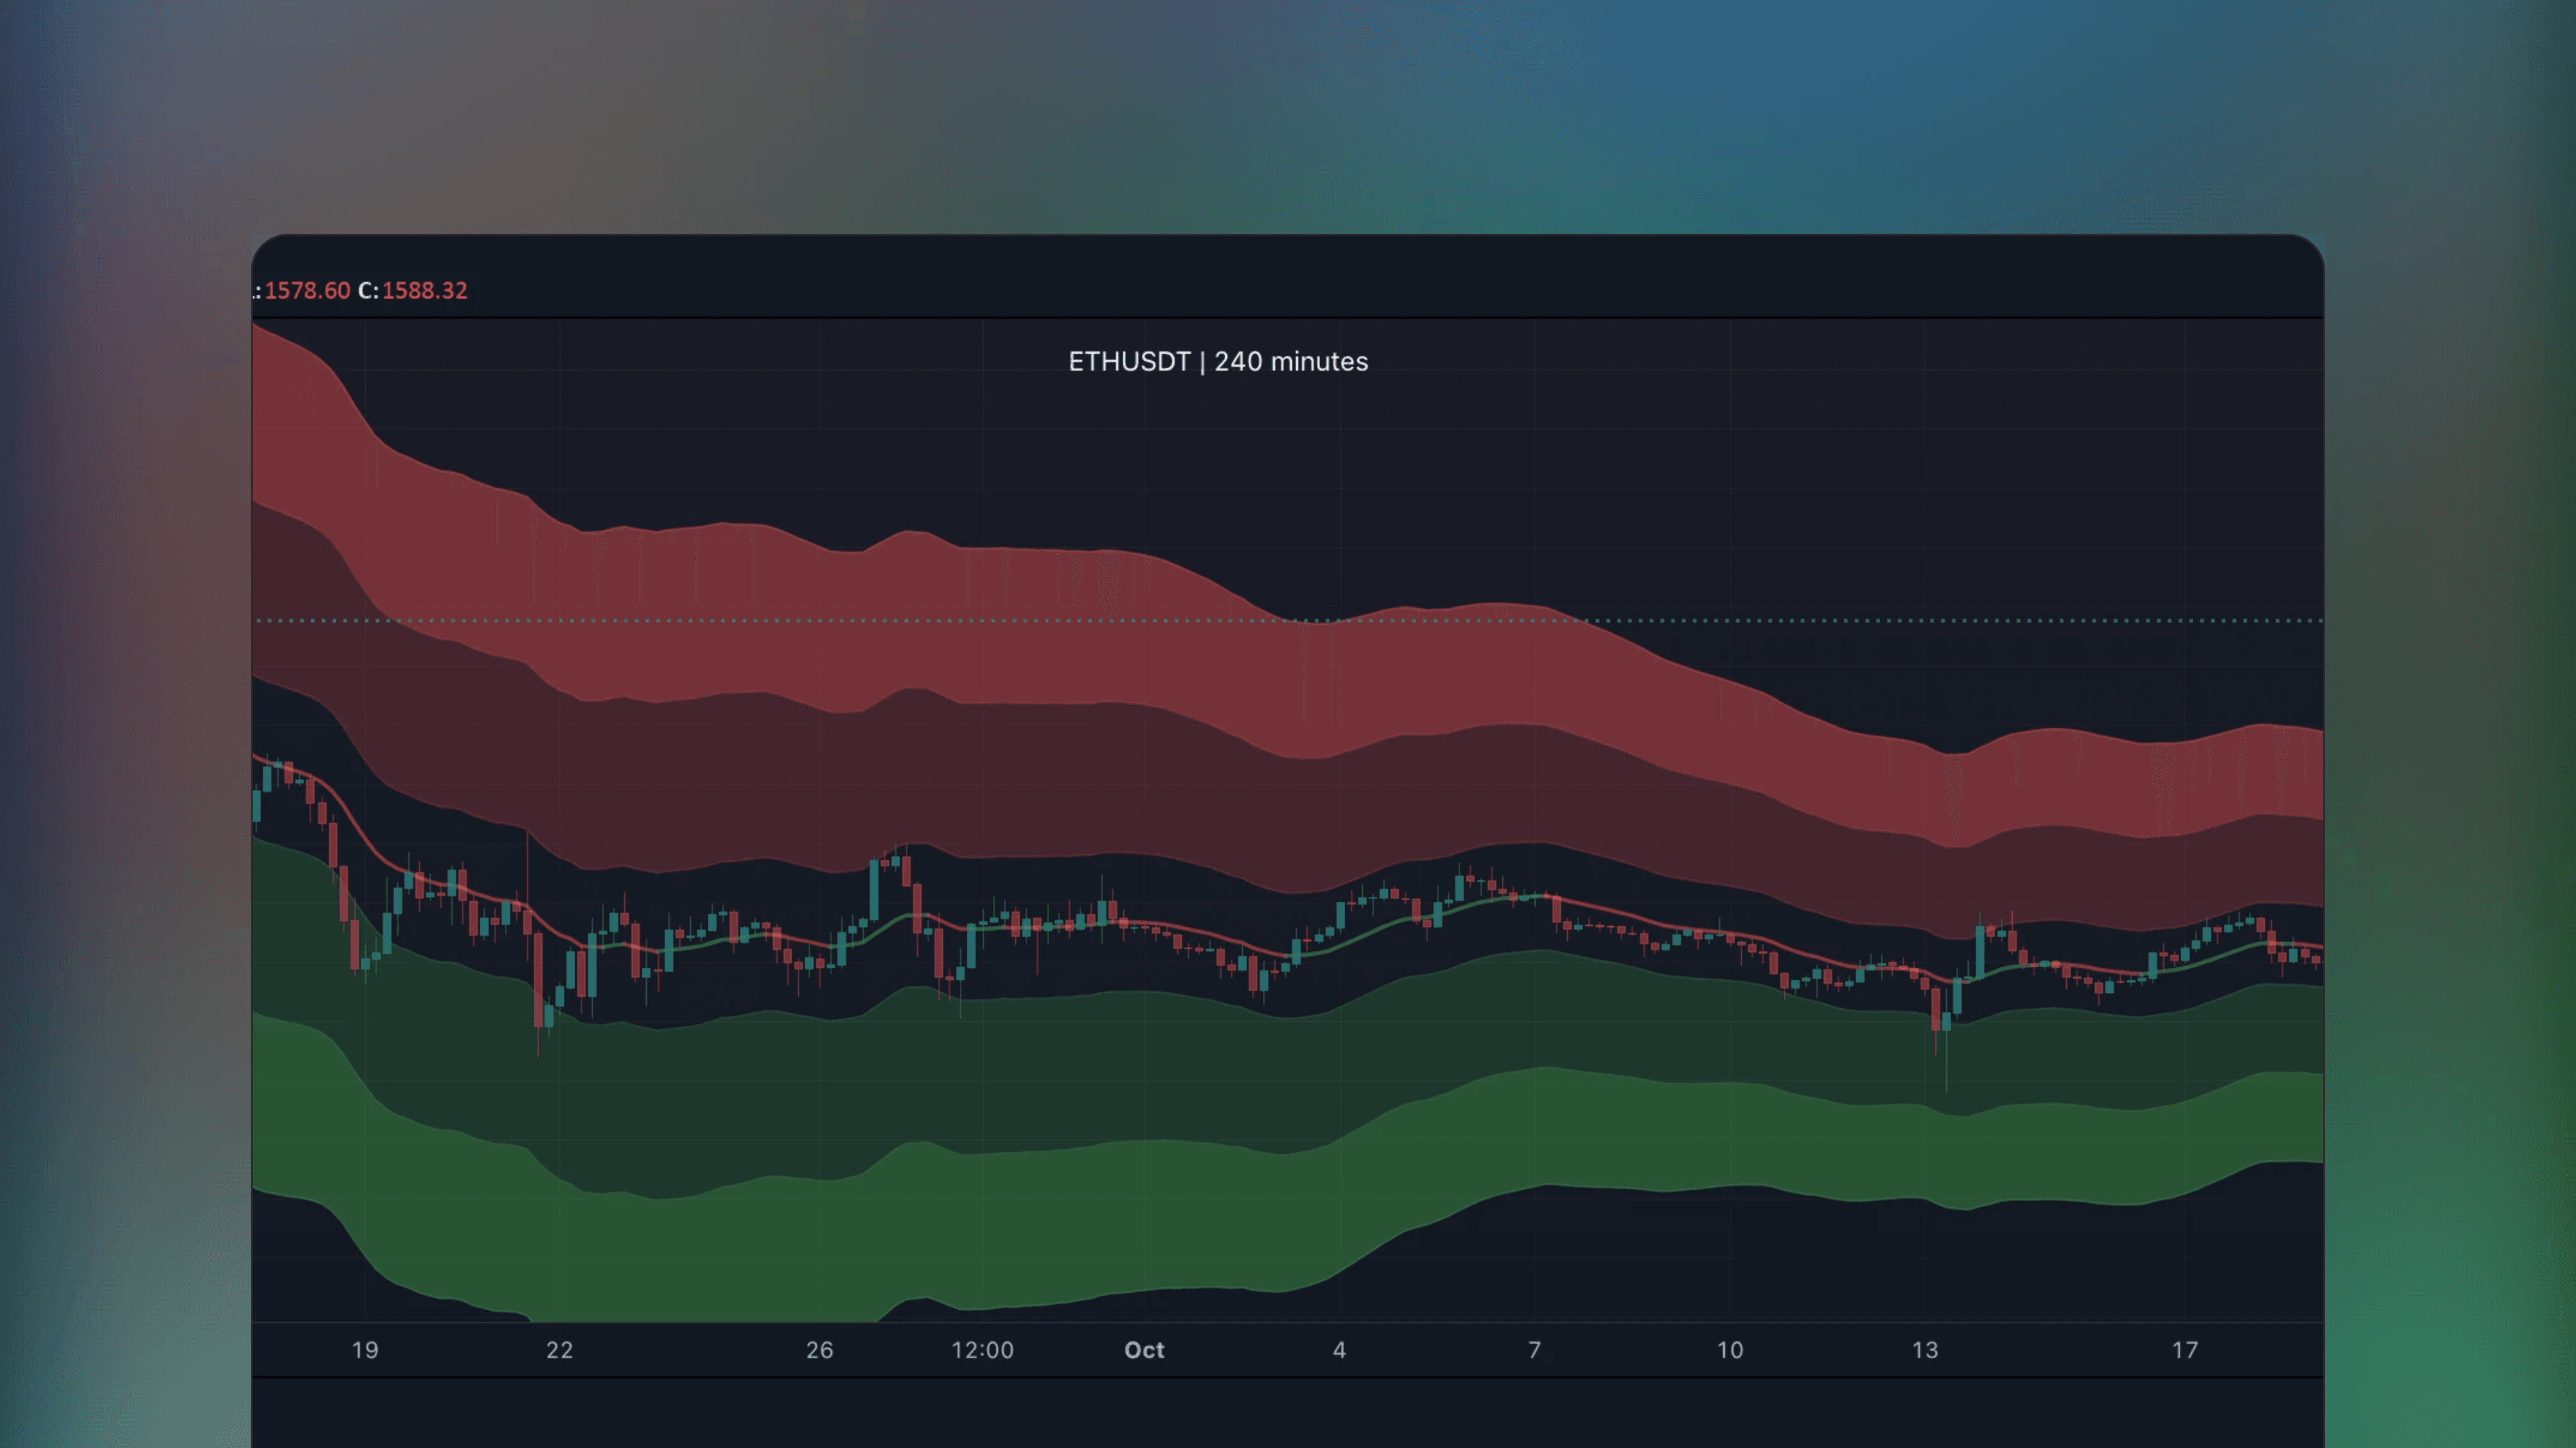Select the 13 timeline marker

(x=1923, y=1349)
